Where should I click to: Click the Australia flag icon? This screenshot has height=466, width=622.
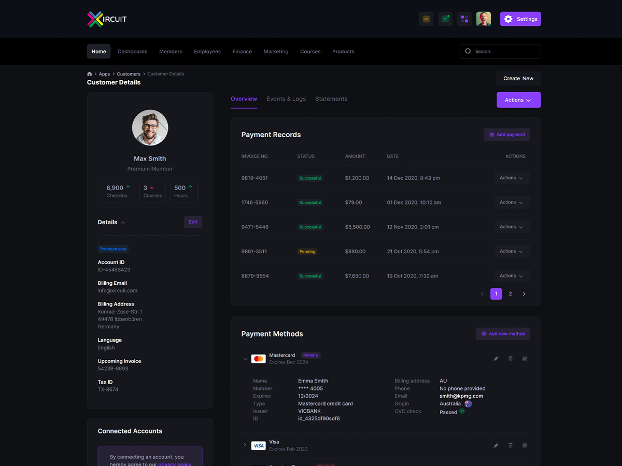click(x=468, y=404)
